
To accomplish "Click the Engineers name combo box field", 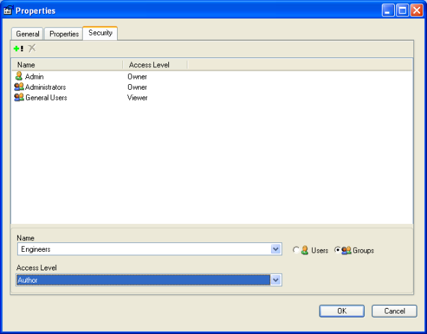I will 142,249.
